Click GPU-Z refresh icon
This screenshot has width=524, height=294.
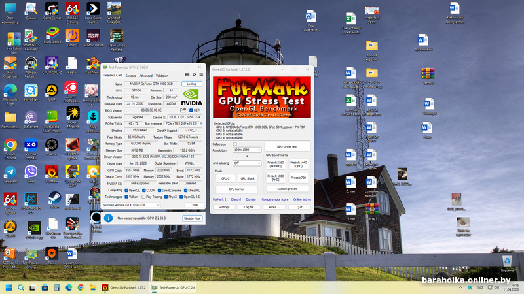(x=194, y=74)
